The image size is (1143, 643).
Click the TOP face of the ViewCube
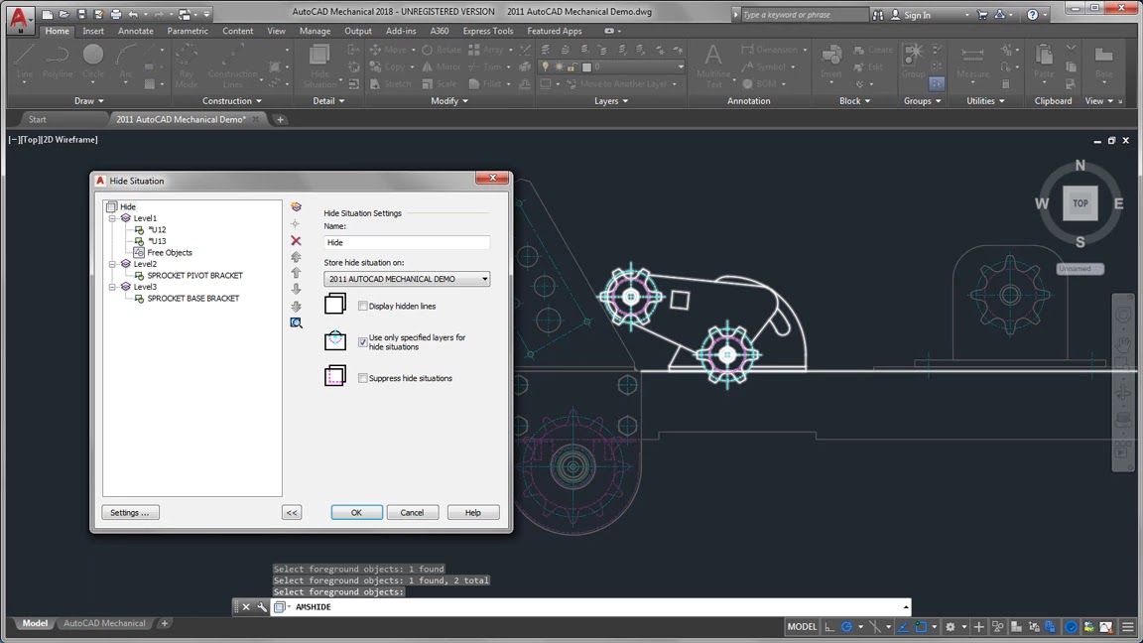pos(1079,202)
